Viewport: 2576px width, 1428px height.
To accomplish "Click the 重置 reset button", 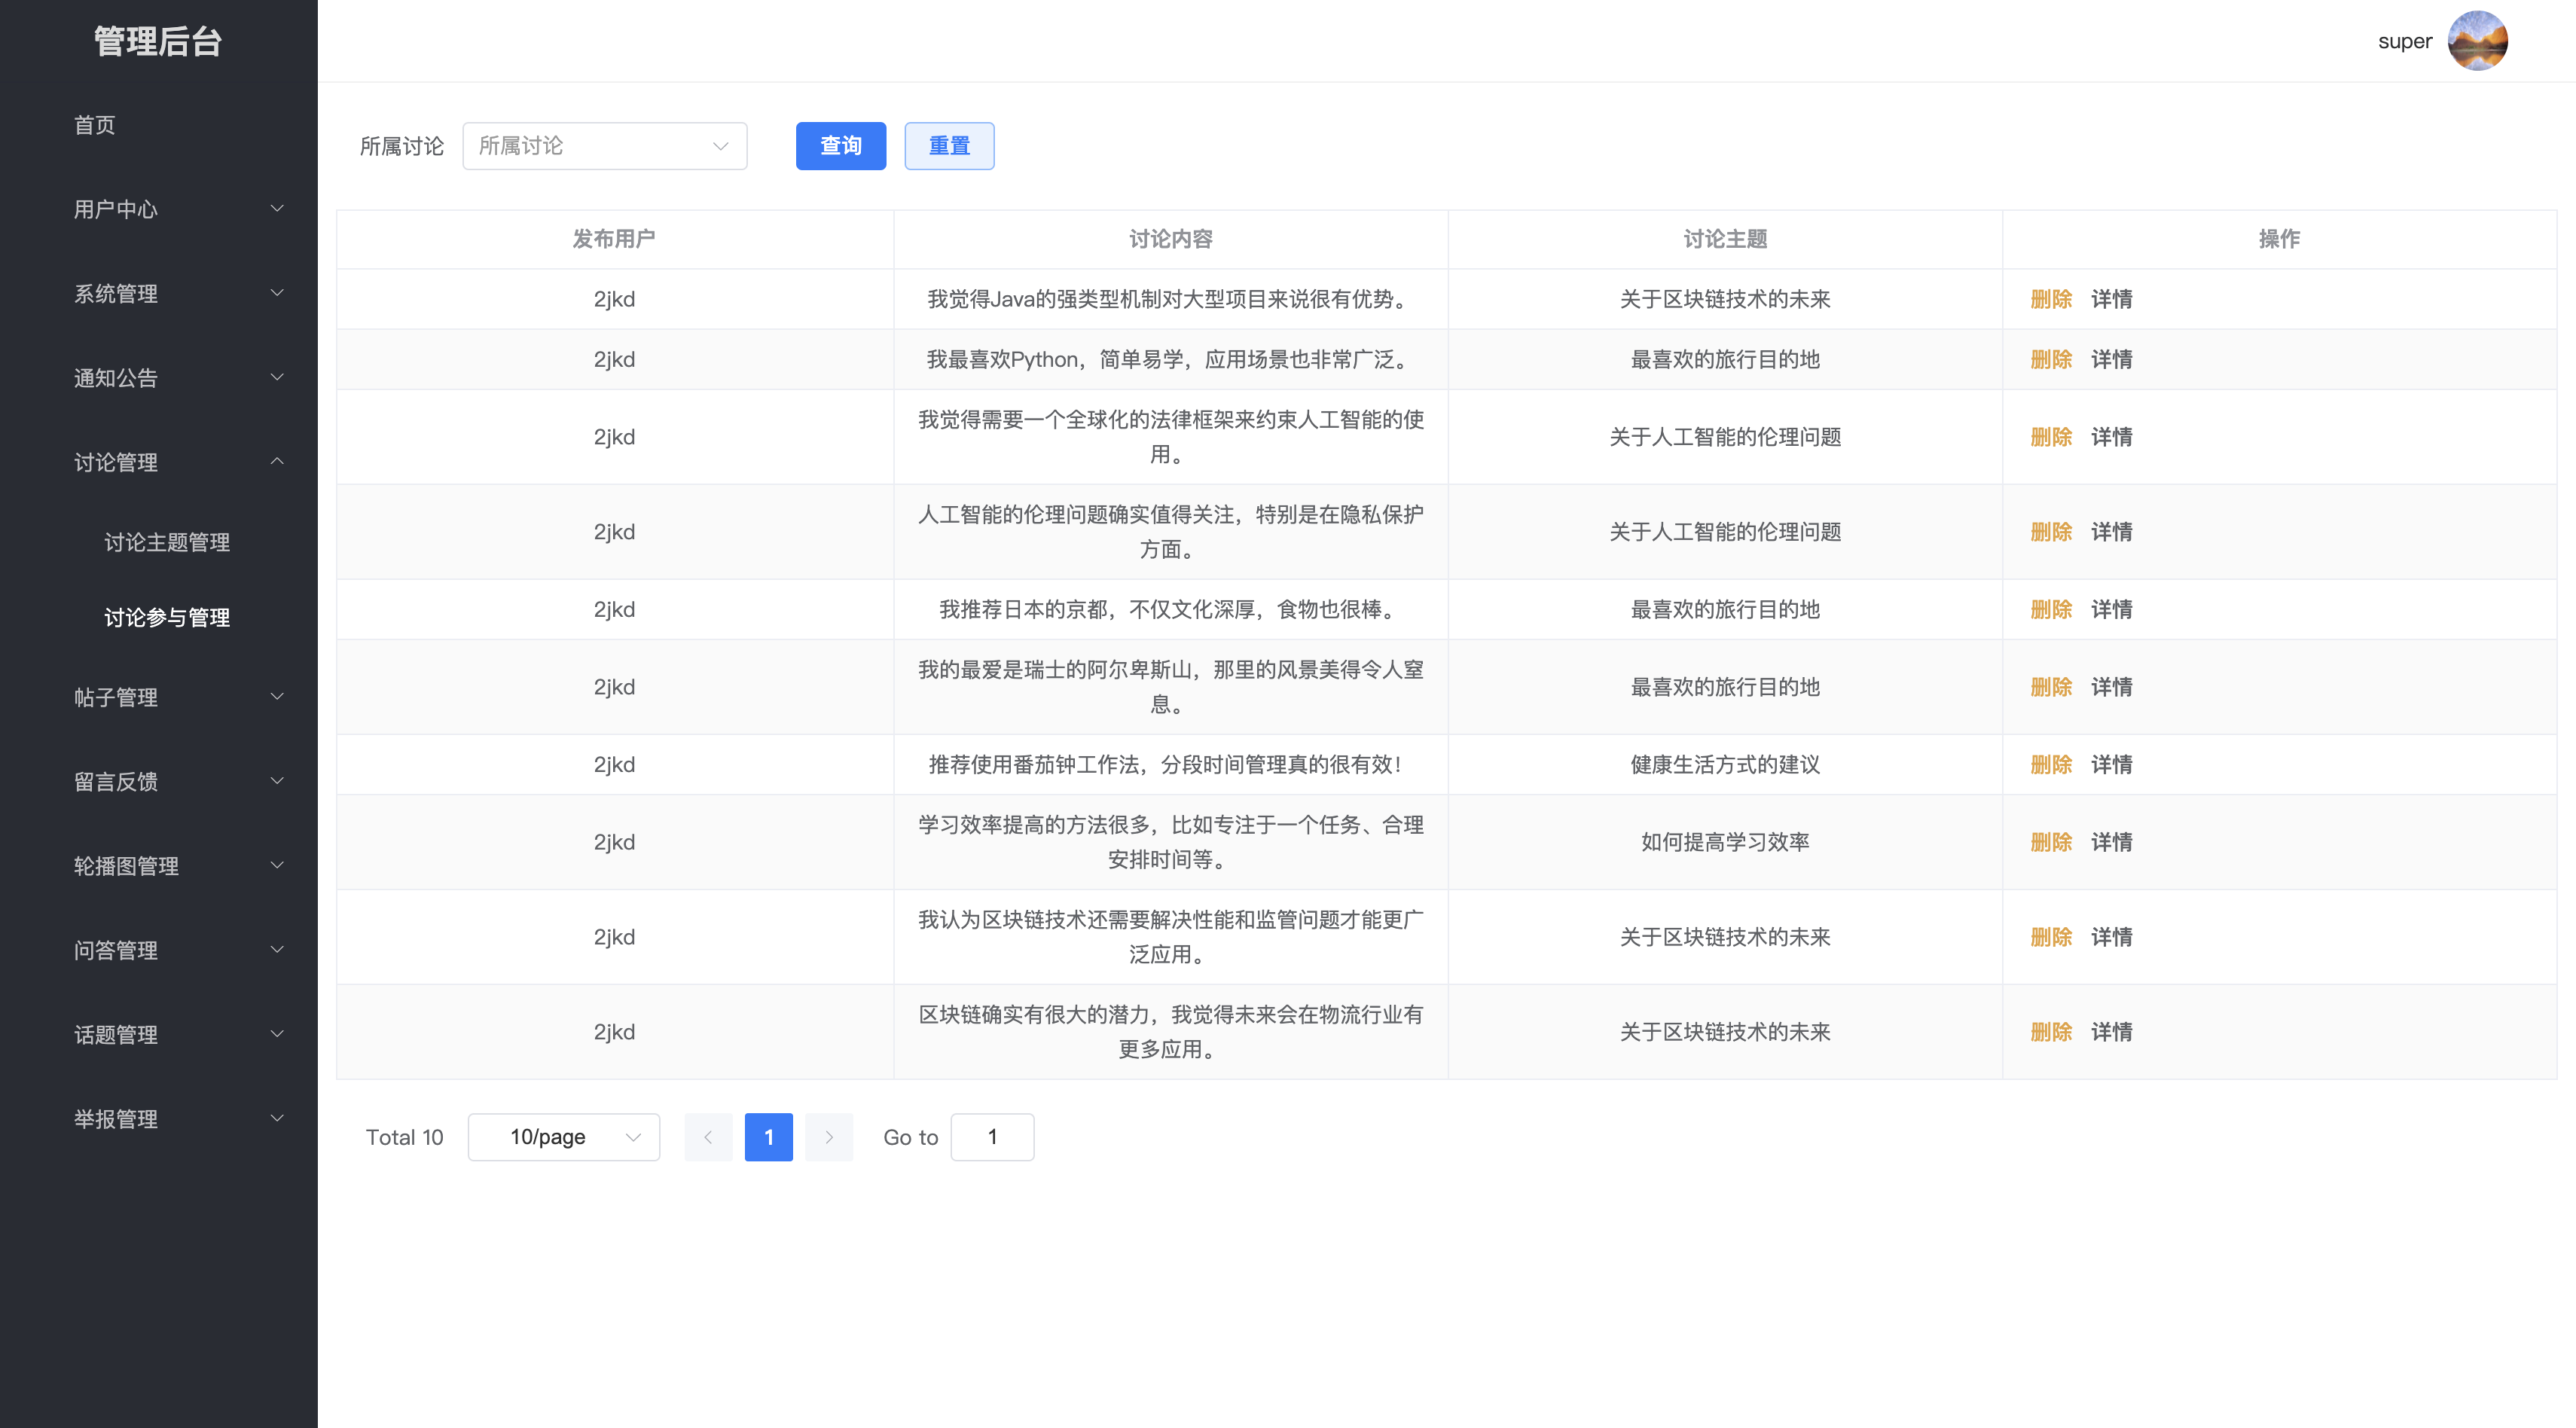I will [948, 146].
